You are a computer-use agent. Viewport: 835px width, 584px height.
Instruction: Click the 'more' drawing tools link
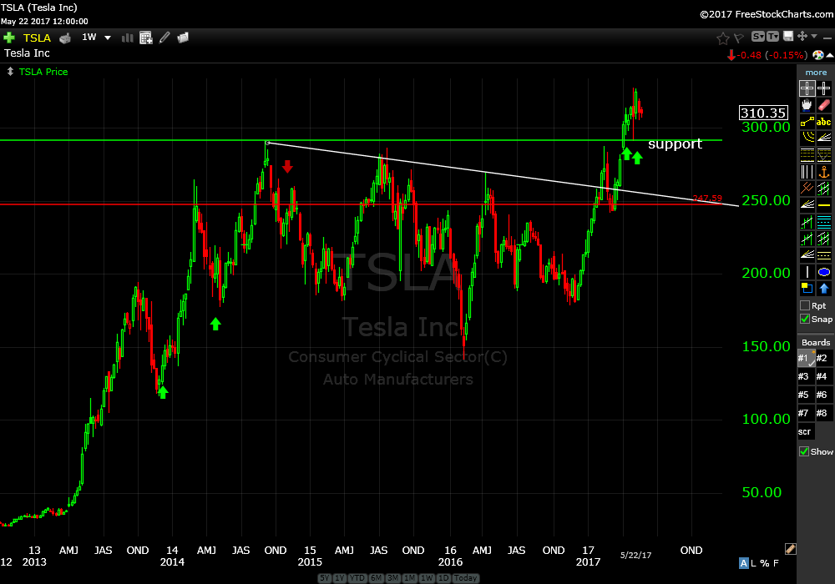(x=816, y=73)
